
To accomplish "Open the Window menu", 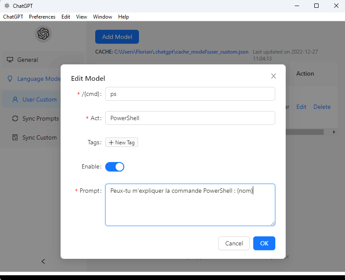I will click(102, 17).
